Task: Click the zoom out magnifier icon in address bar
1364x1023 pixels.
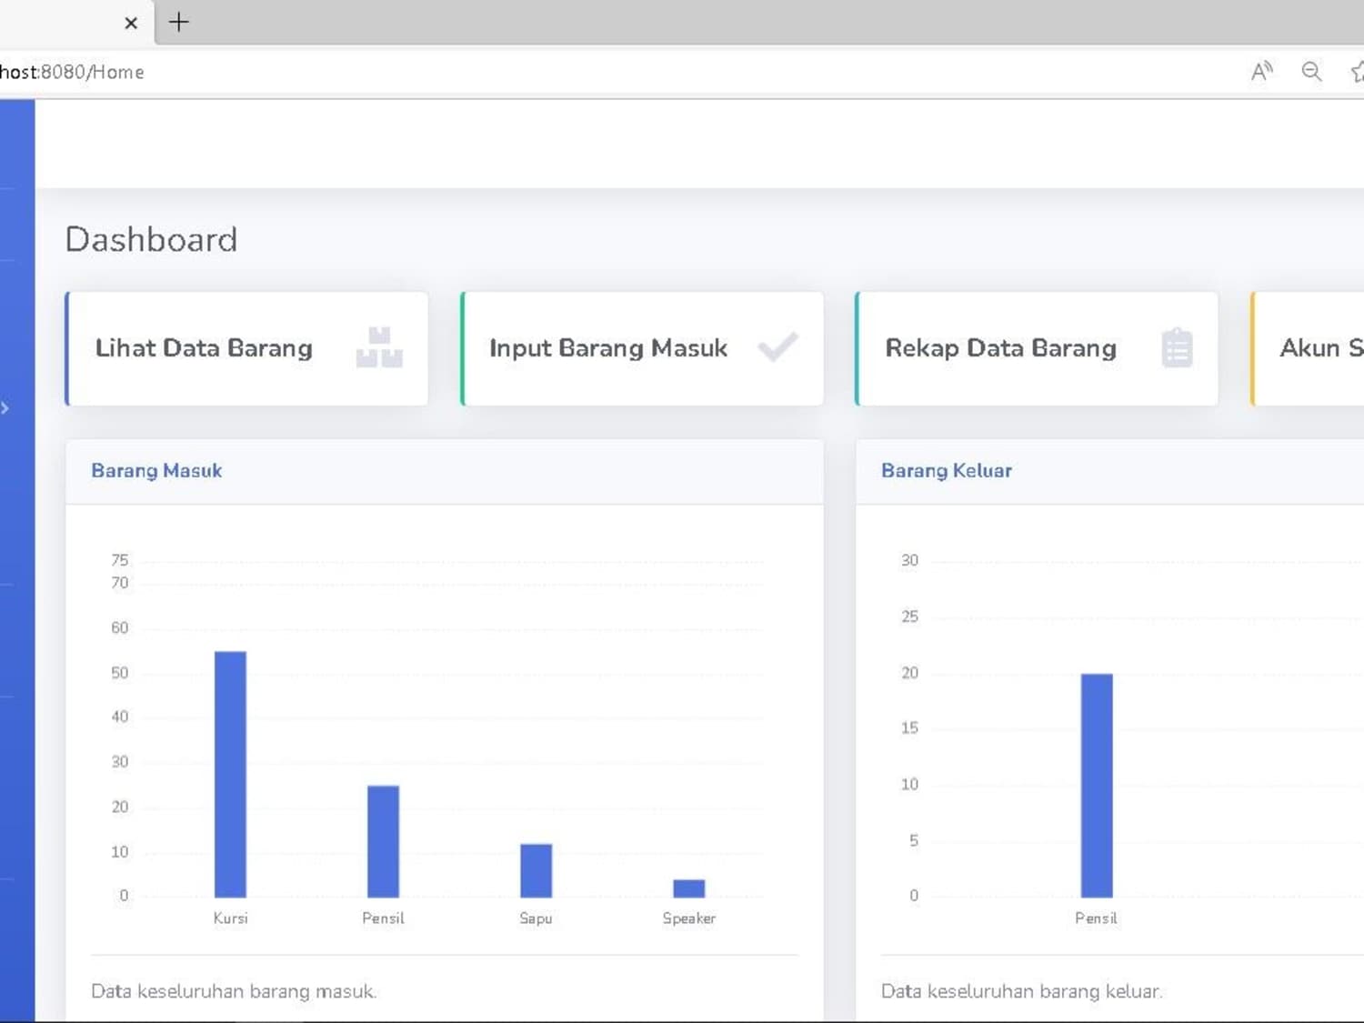Action: click(1311, 71)
